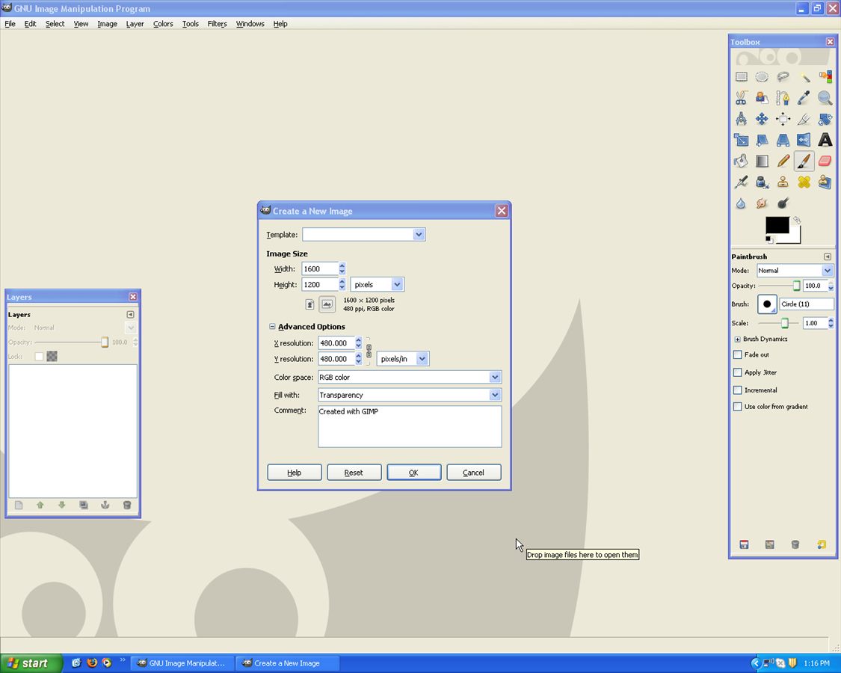Click OK to create the image
The width and height of the screenshot is (841, 673).
tap(413, 473)
